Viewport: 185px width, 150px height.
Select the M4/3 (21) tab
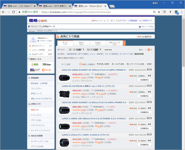[81, 43]
